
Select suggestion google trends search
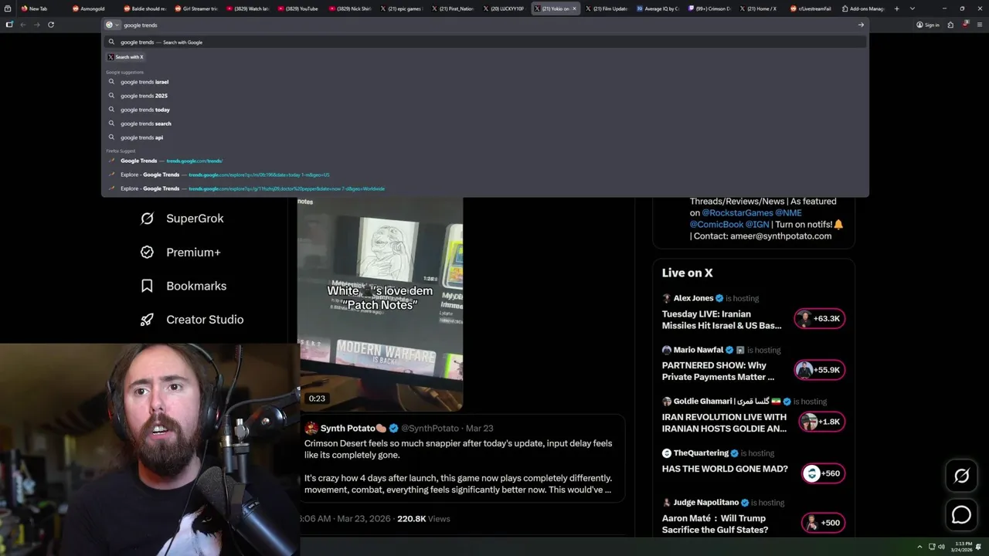click(485, 124)
